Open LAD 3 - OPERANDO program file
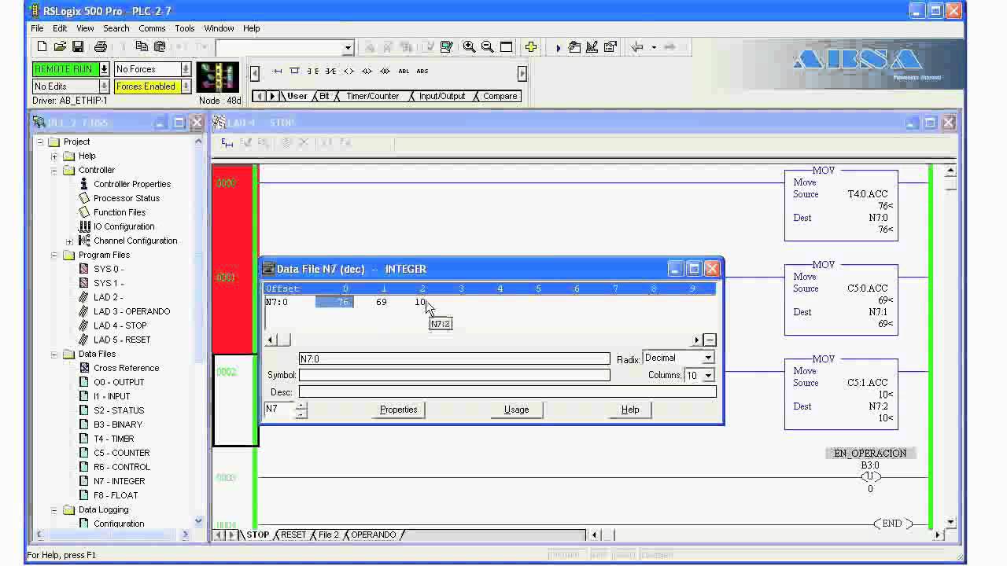1007x566 pixels. 131,311
